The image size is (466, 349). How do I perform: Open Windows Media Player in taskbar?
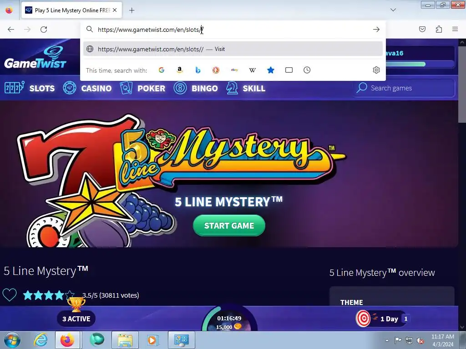153,340
